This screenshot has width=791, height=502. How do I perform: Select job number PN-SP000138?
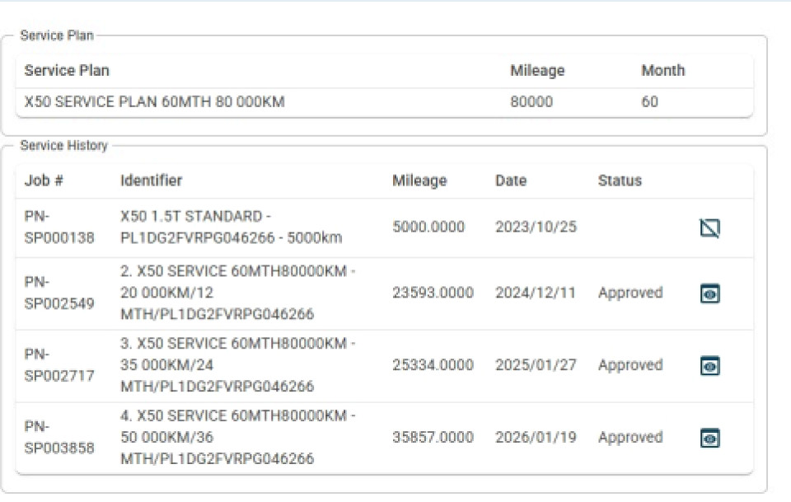(x=59, y=227)
